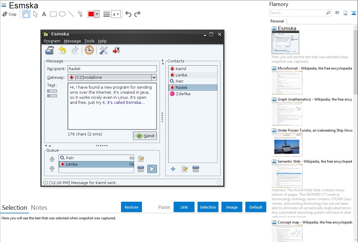
Task: Undo the last annotation
Action: [x=128, y=14]
